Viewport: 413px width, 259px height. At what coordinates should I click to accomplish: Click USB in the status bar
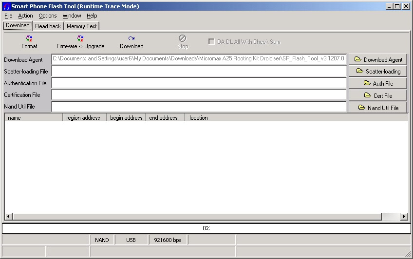click(x=131, y=240)
